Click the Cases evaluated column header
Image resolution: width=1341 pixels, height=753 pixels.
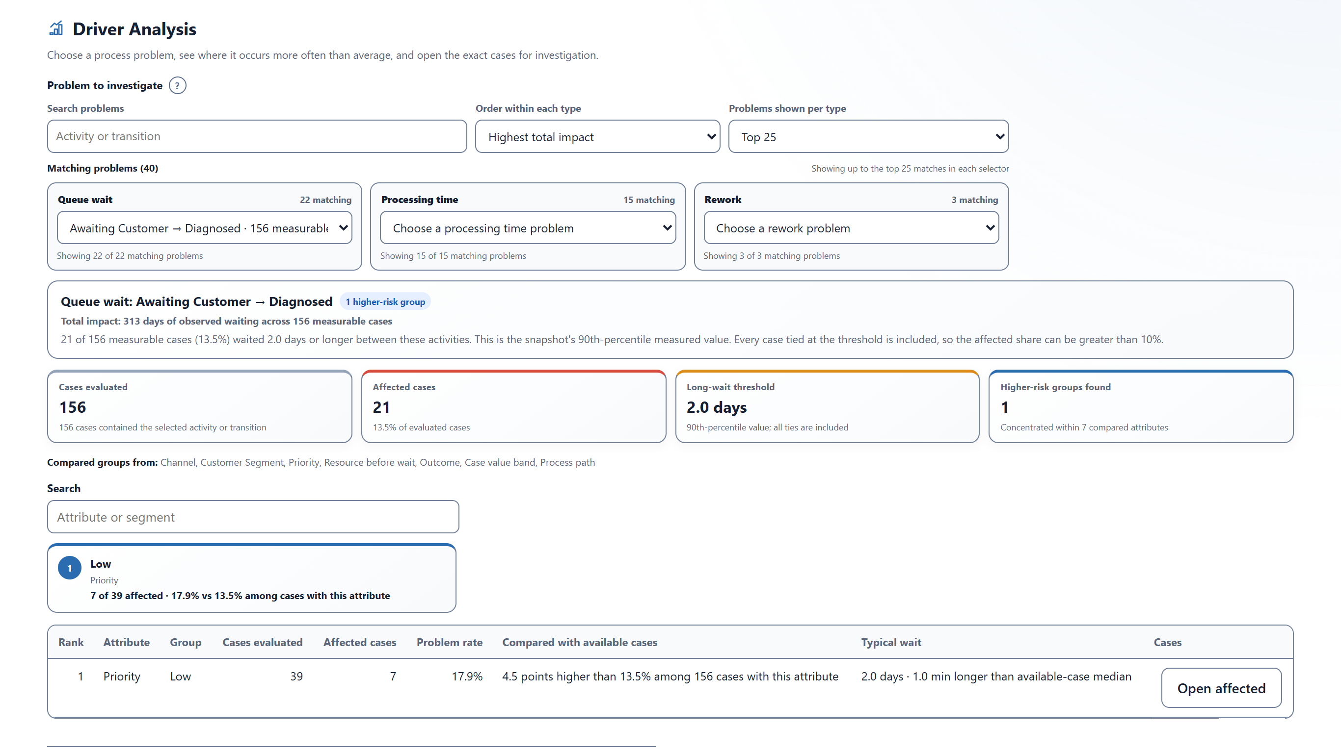[x=263, y=642]
